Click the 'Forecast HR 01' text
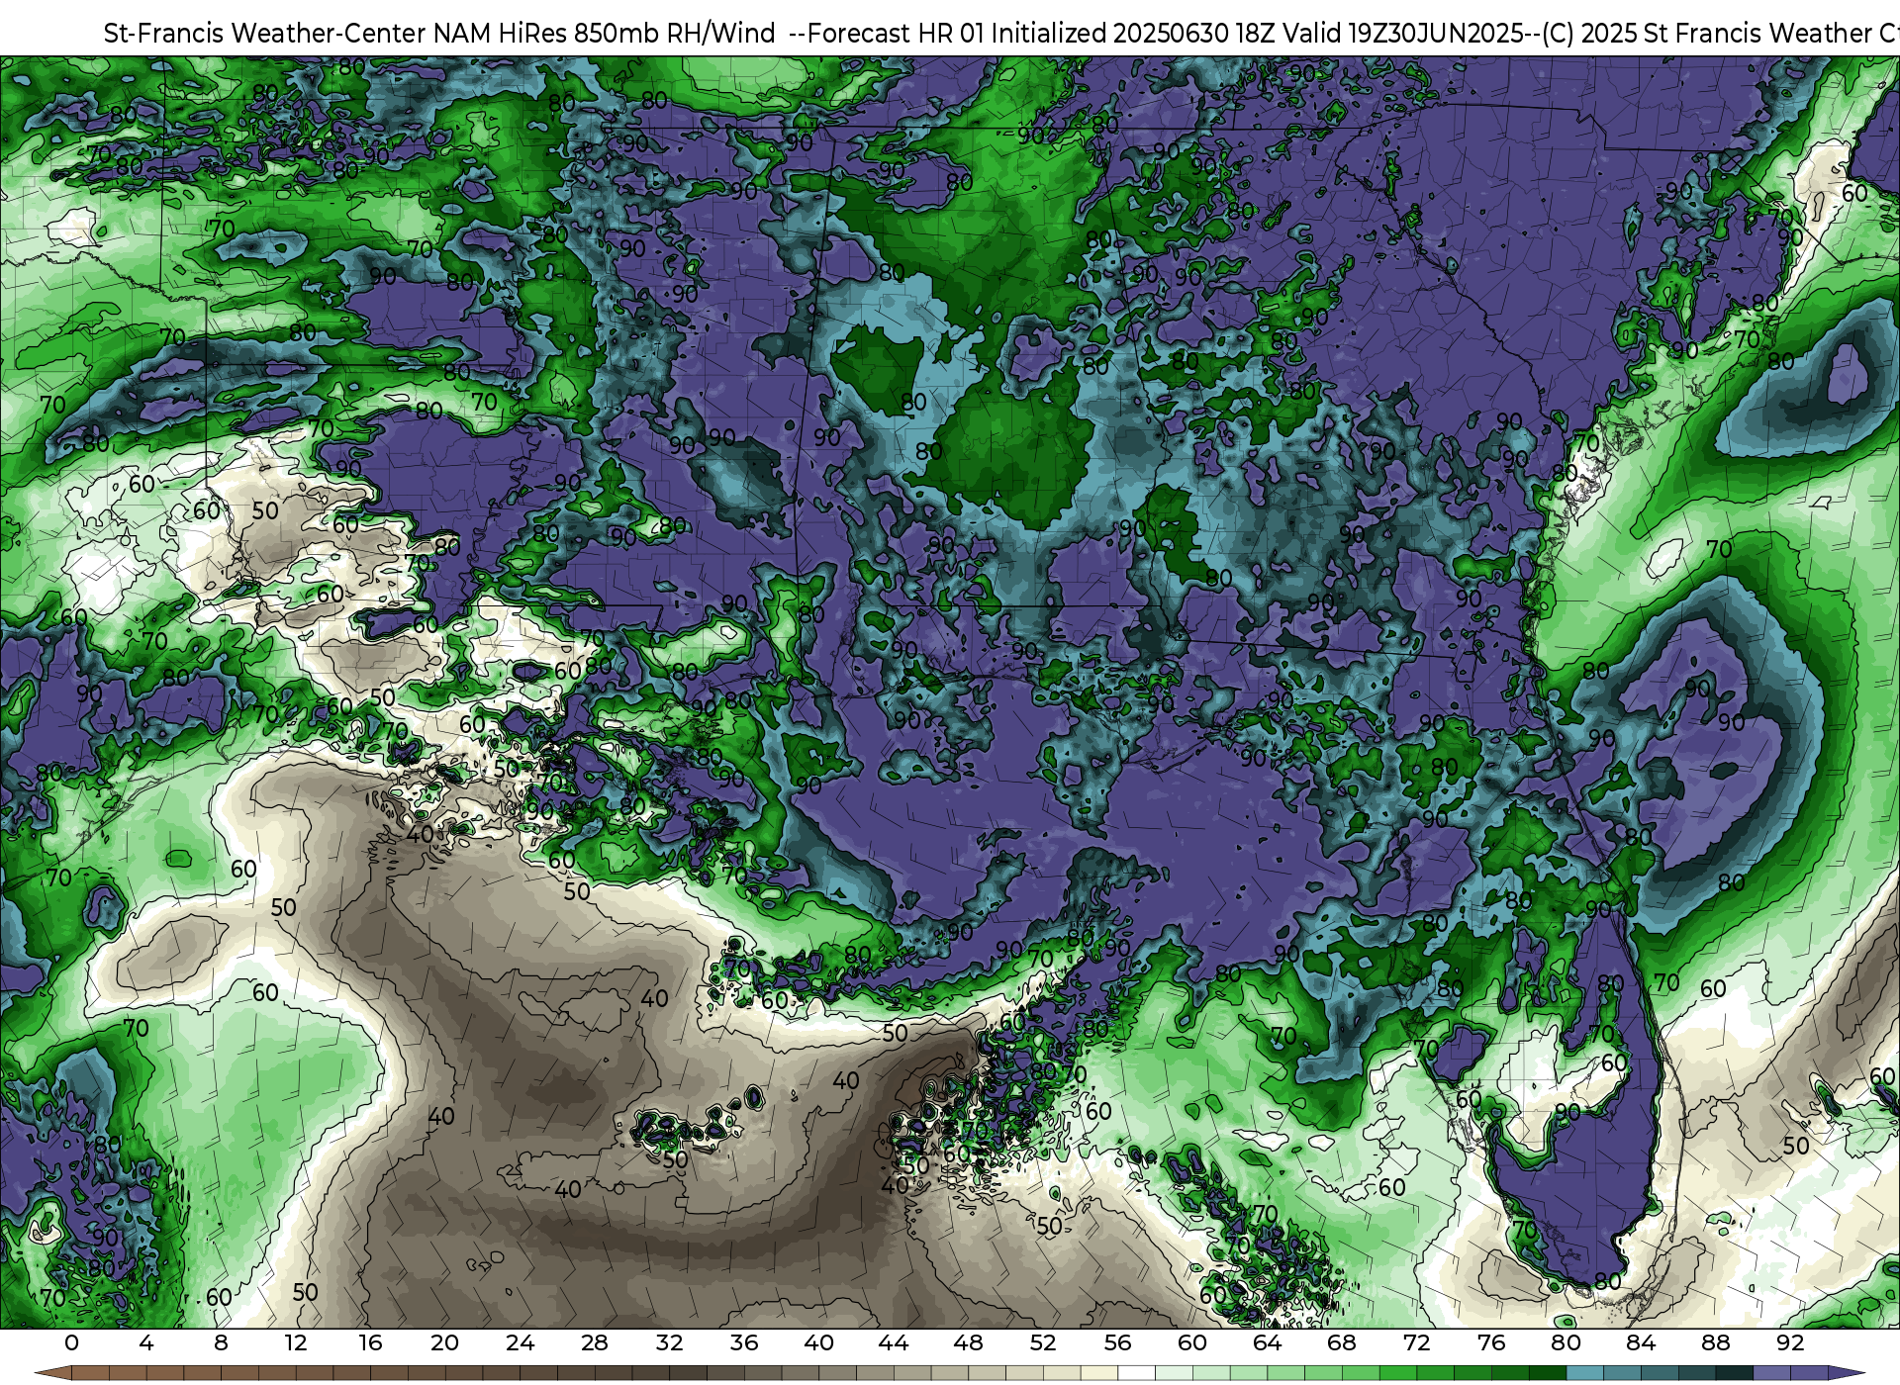The width and height of the screenshot is (1900, 1385). [x=897, y=34]
